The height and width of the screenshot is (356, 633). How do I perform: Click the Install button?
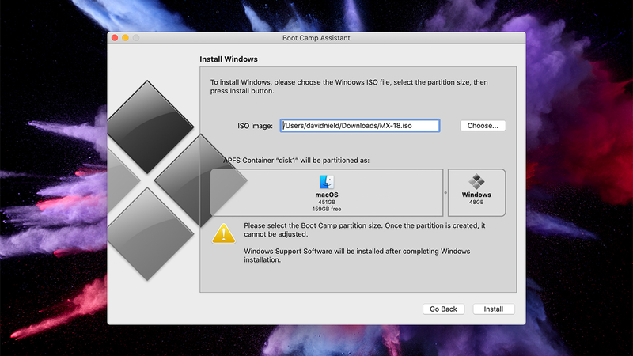point(493,309)
